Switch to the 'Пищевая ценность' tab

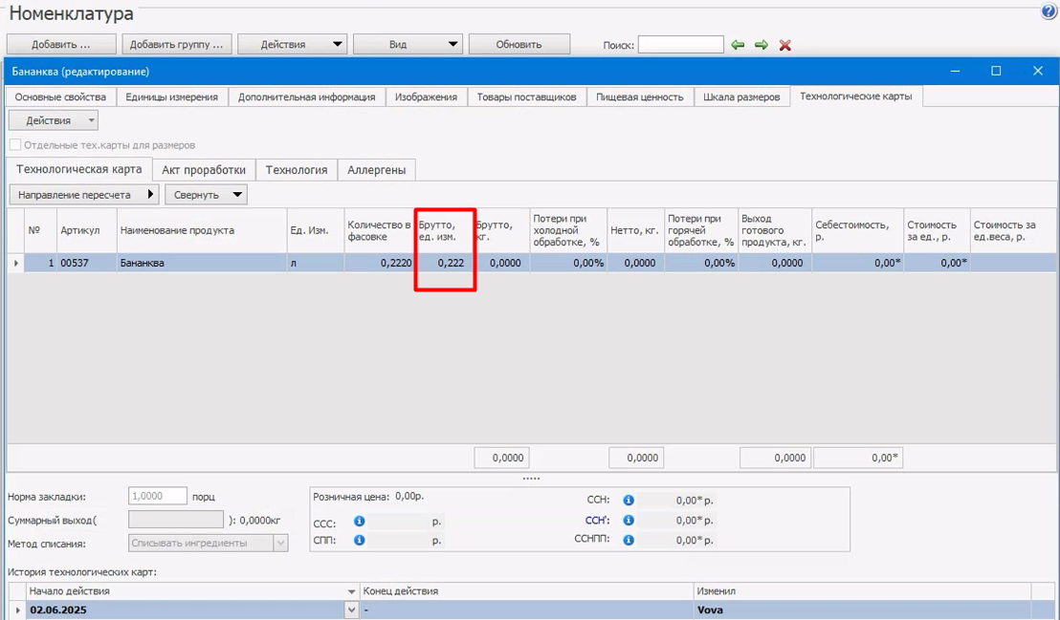coord(639,96)
